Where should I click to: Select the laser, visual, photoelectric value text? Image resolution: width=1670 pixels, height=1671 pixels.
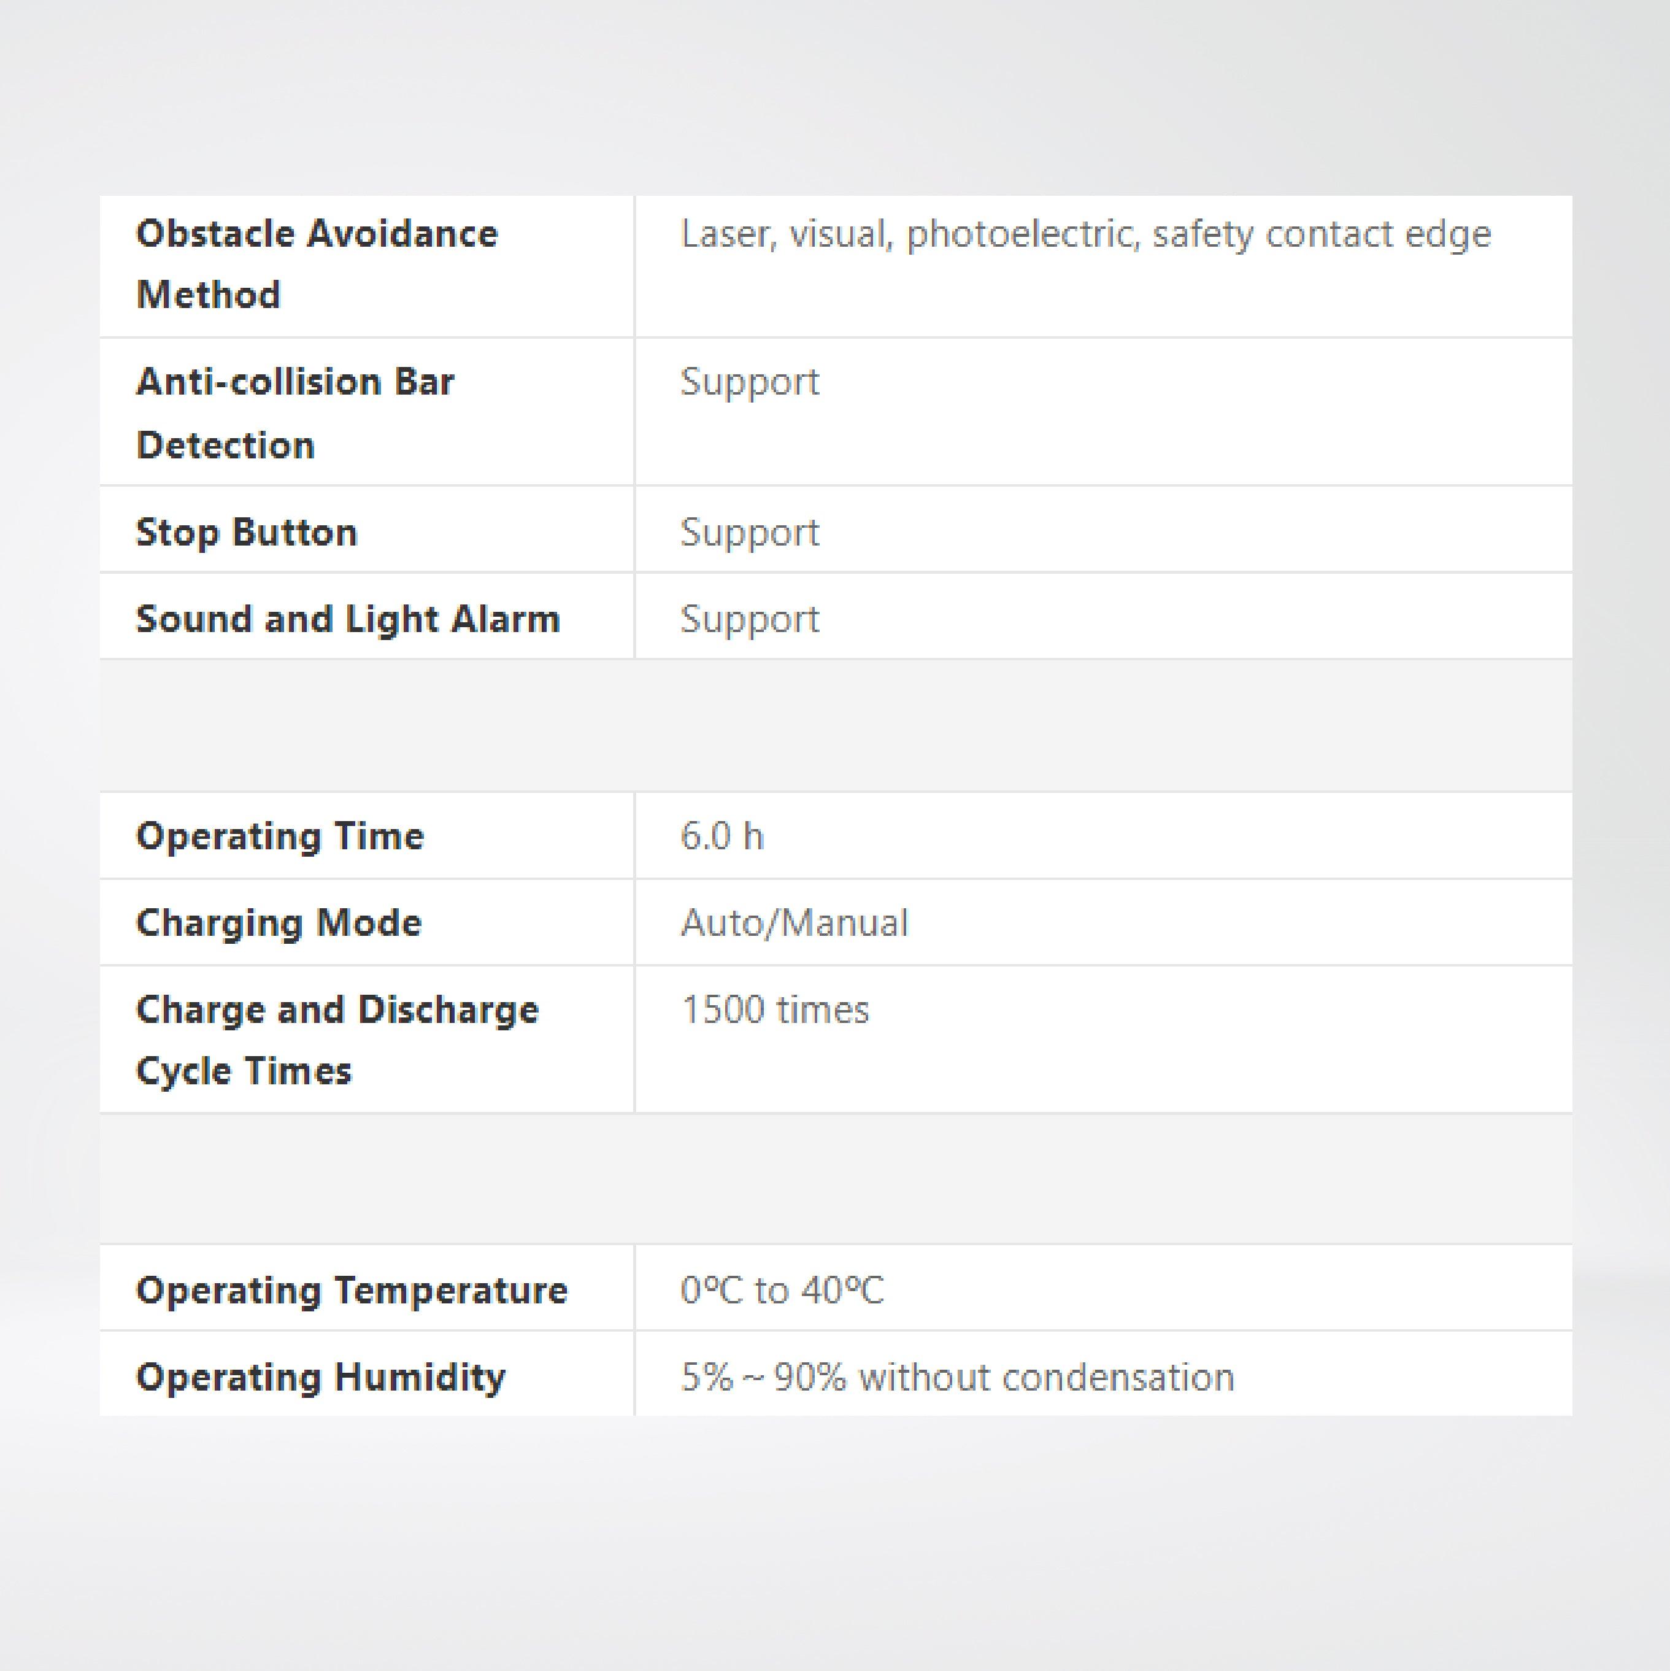(1085, 234)
